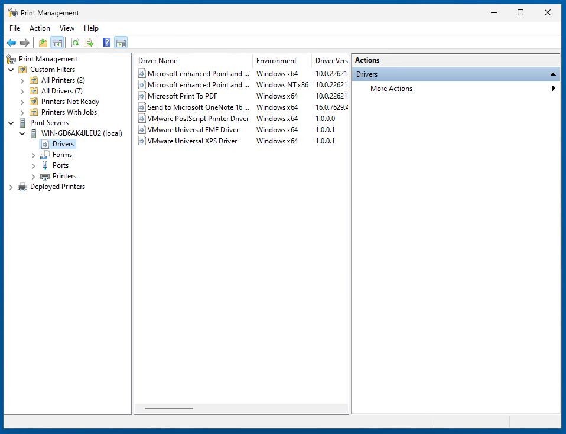Open the Action menu
Viewport: 566px width, 434px height.
40,28
